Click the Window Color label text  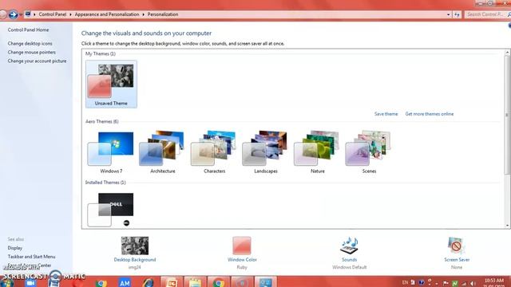coord(242,260)
